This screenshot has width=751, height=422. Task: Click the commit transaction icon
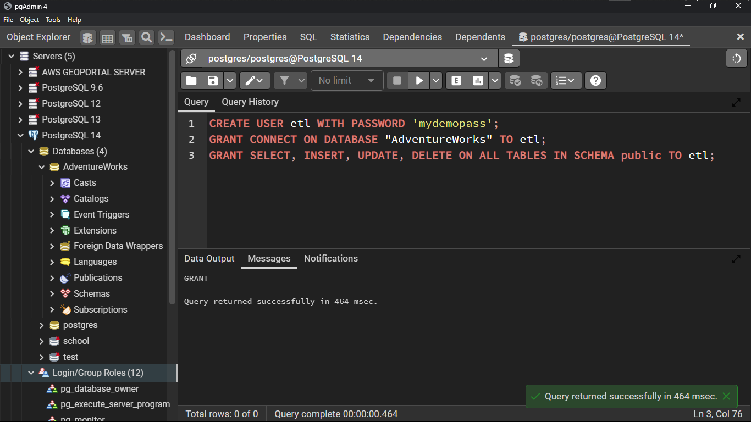pos(515,81)
